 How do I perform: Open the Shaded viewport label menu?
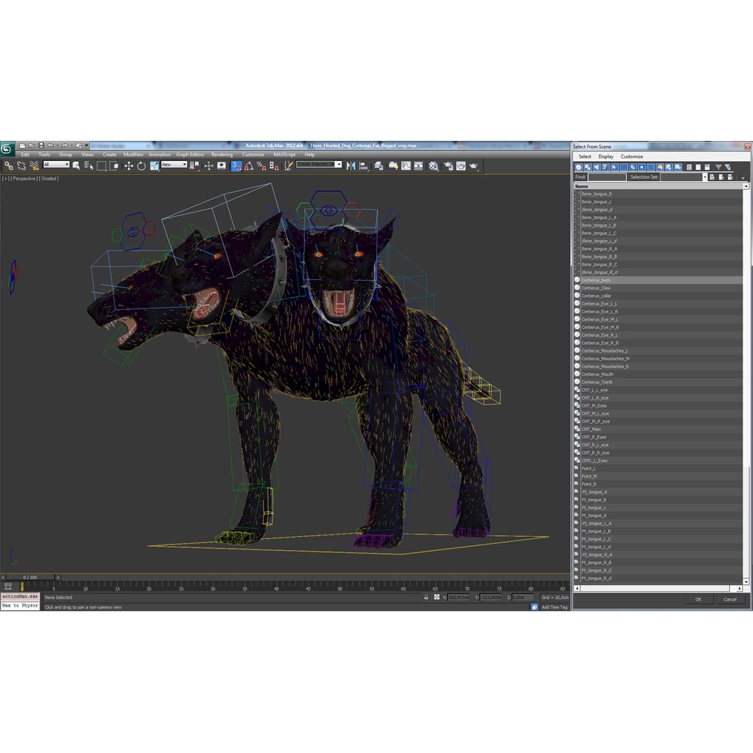(x=49, y=178)
